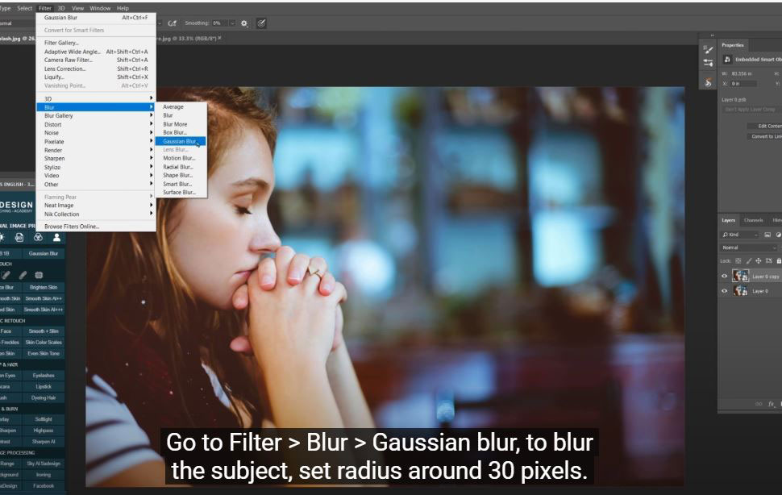Expand the Smoothing percentage dropdown
This screenshot has width=782, height=495.
tap(232, 23)
